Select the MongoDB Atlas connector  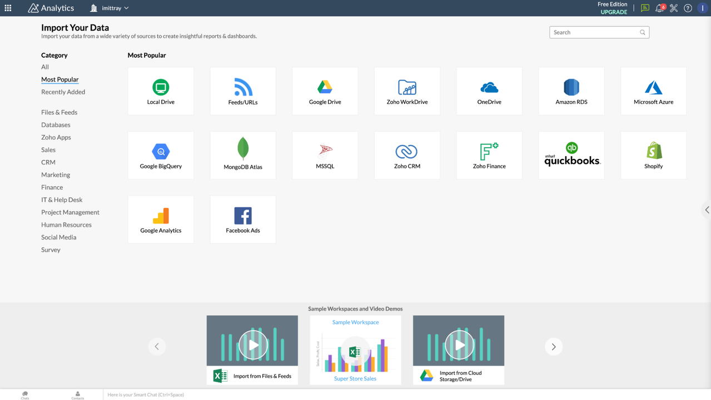point(242,155)
